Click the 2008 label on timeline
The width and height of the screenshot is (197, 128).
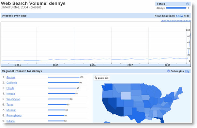[x=167, y=65]
